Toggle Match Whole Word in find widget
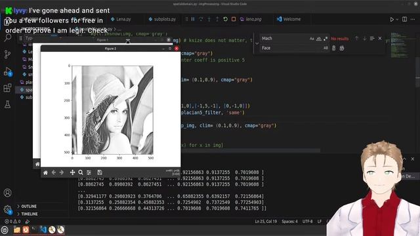Viewport: 420px width, 236px height. click(x=319, y=39)
